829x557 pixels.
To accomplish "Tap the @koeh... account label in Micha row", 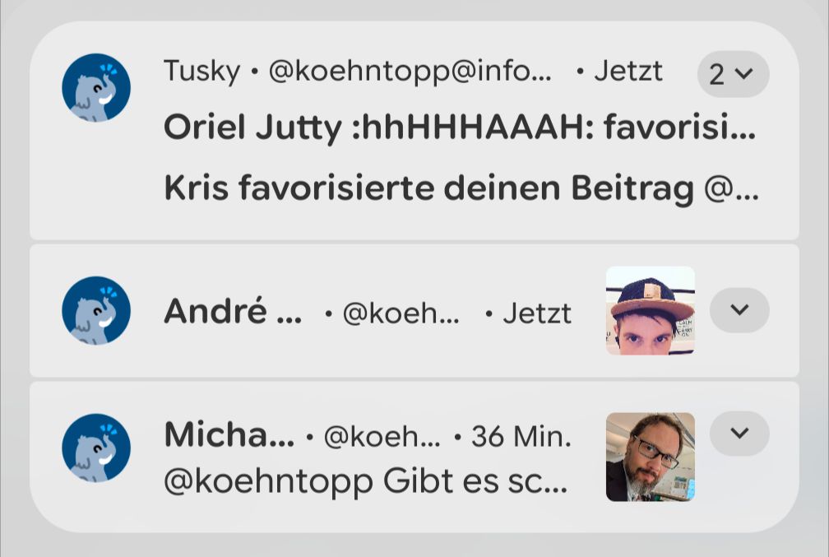I will 382,438.
